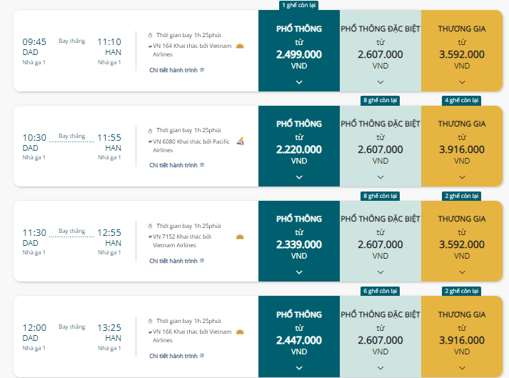
Task: Click the Pacific Airlines logo for VN 6080
Action: tap(241, 141)
